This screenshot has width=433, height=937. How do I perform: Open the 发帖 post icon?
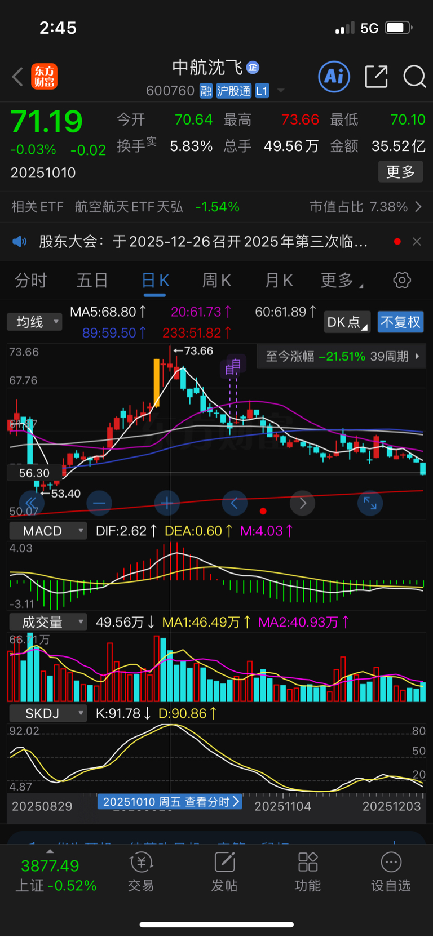224,872
